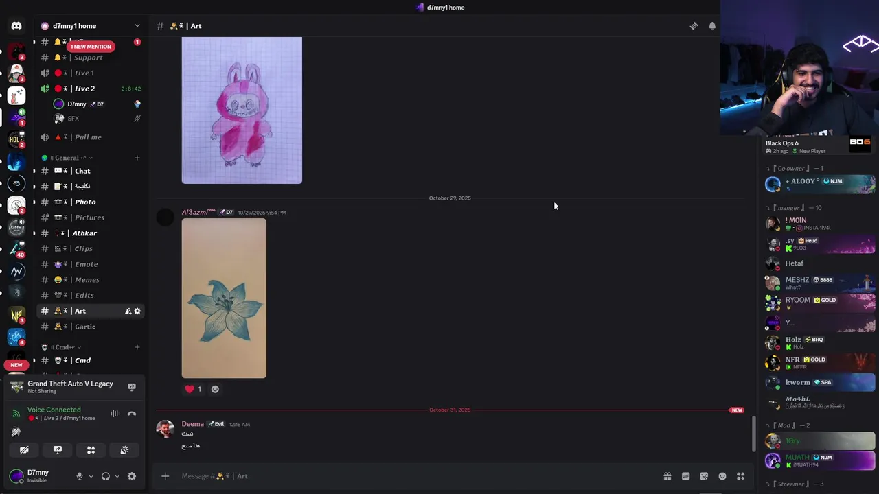
Task: Open invite icon on Art channel
Action: (128, 311)
